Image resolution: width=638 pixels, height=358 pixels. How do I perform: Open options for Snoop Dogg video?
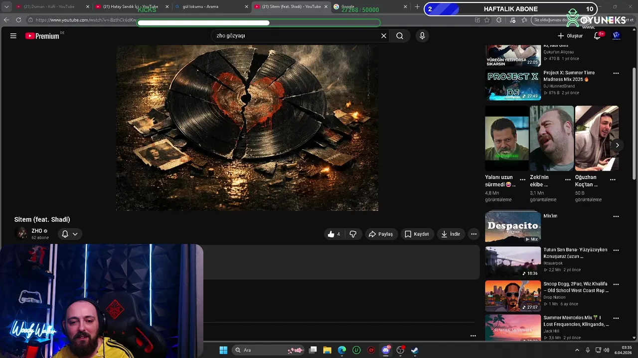(x=616, y=284)
